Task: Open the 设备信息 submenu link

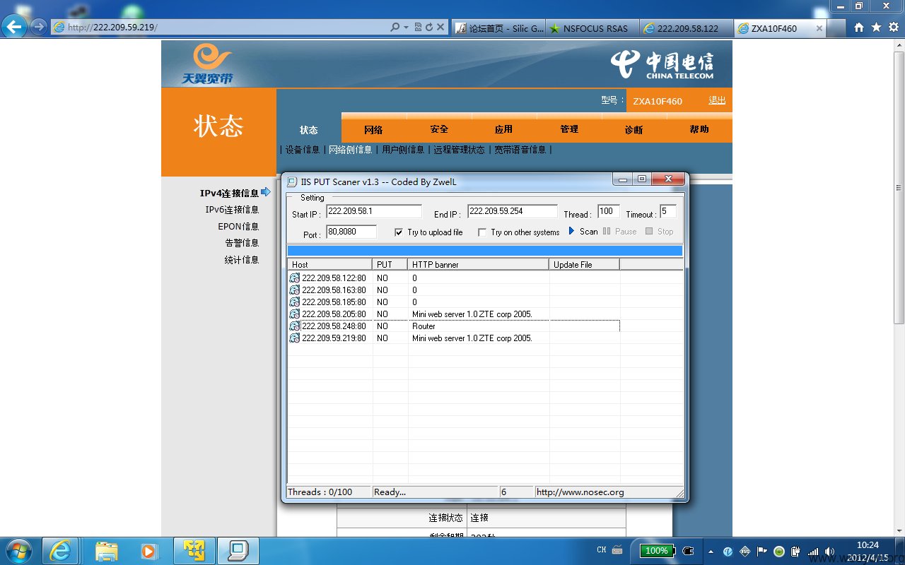Action: [x=303, y=150]
